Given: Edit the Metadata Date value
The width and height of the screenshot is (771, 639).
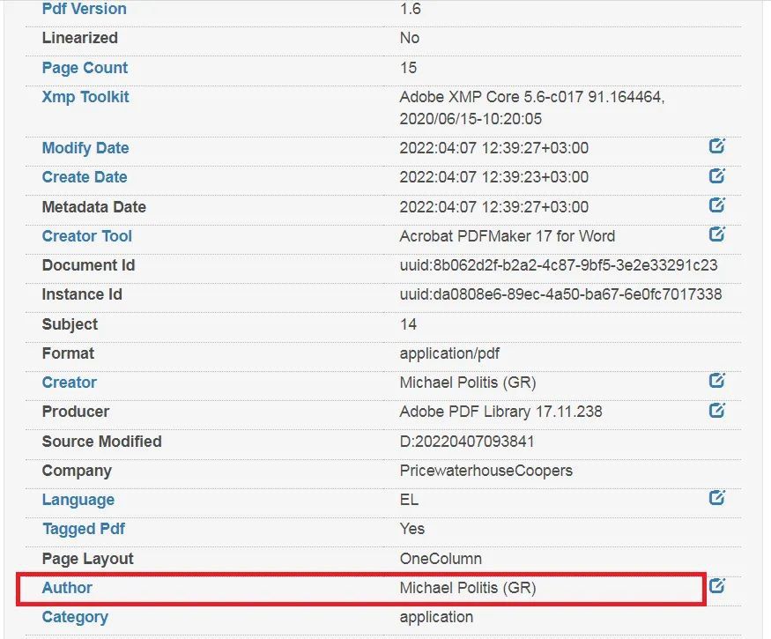Looking at the screenshot, I should tap(717, 204).
